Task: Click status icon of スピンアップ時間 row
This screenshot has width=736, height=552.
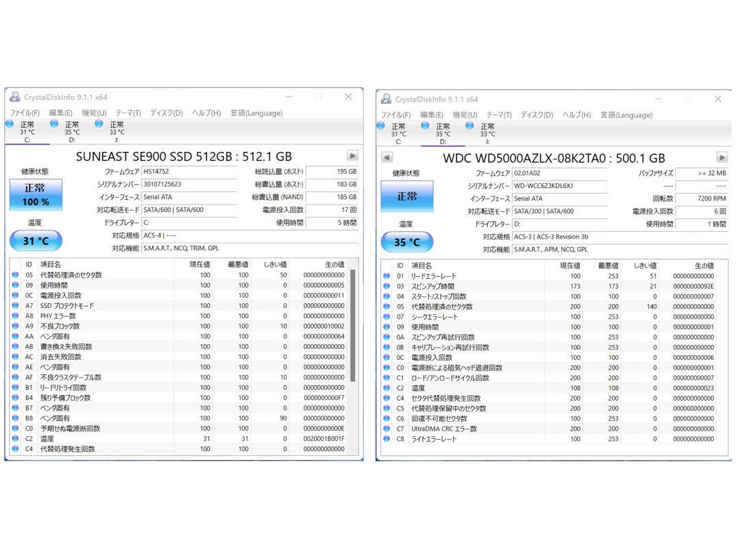Action: [387, 286]
